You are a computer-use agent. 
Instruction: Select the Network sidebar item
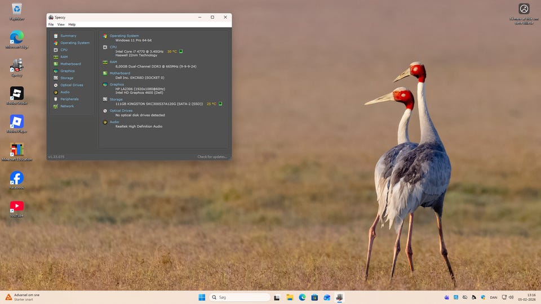tap(67, 106)
